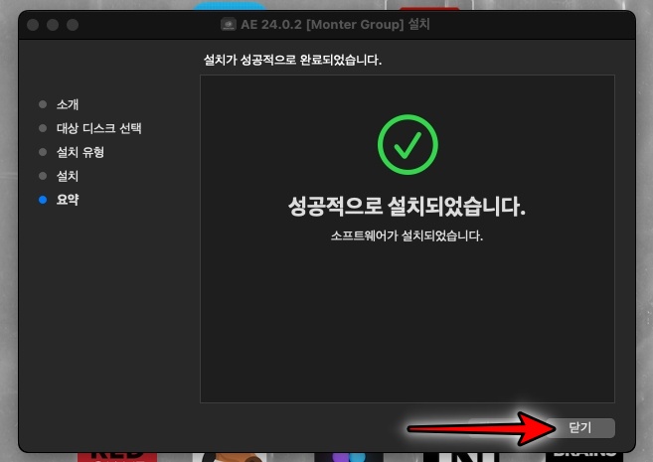
Task: Click the installer icon in title bar
Action: [229, 25]
